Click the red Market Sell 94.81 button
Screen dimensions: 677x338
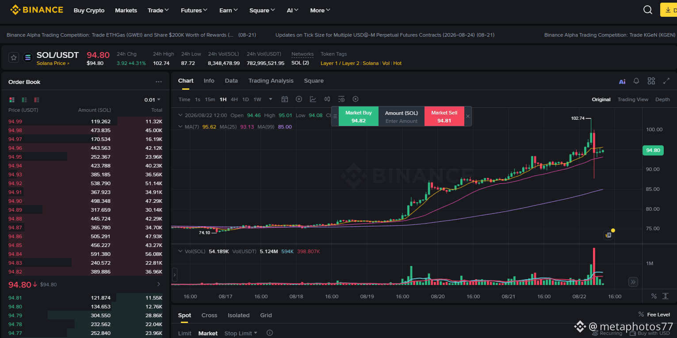point(444,116)
